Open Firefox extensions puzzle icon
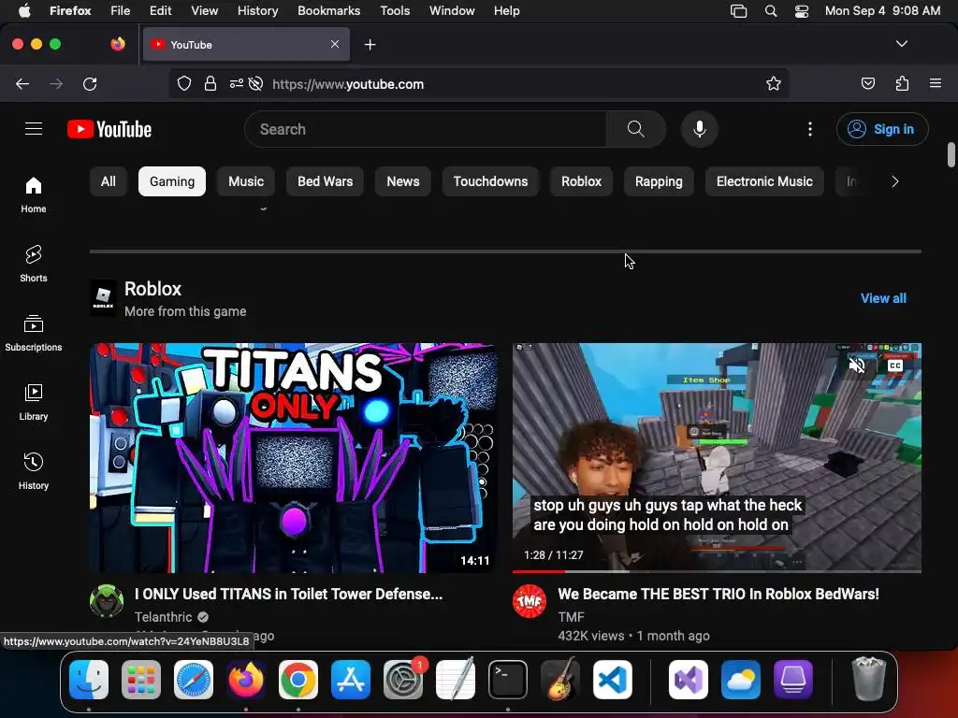958x718 pixels. click(902, 83)
